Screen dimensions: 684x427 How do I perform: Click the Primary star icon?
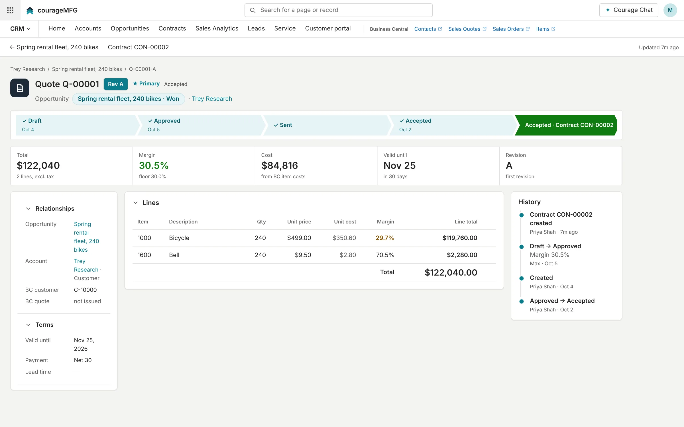[135, 83]
